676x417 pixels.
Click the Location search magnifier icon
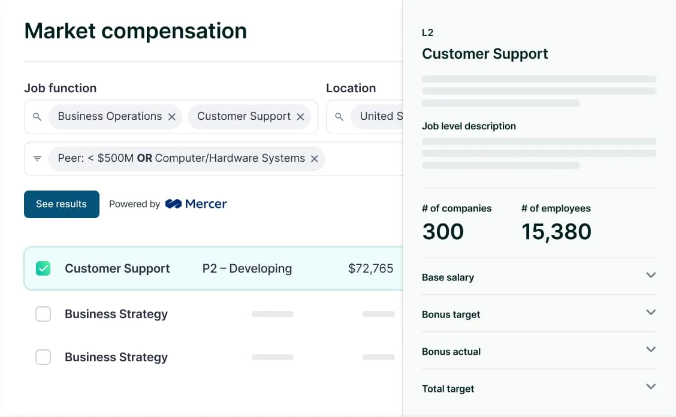tap(339, 117)
